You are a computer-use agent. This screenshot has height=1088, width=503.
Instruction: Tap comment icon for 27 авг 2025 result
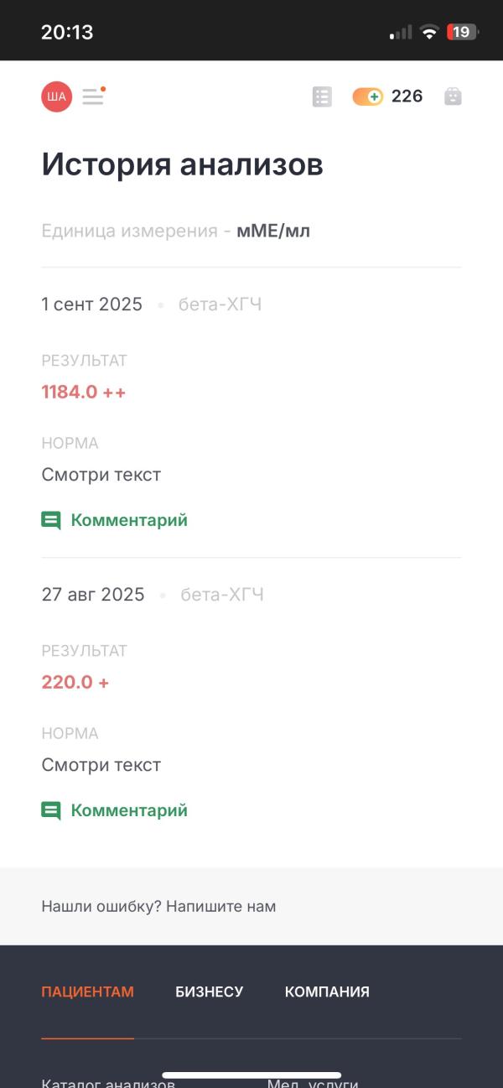click(x=51, y=811)
